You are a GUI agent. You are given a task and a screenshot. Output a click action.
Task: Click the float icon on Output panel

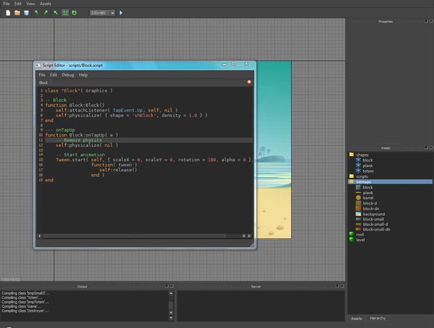(167, 286)
